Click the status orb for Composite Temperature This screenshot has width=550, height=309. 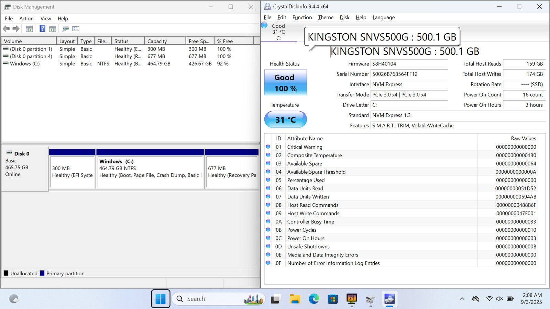[x=268, y=155]
